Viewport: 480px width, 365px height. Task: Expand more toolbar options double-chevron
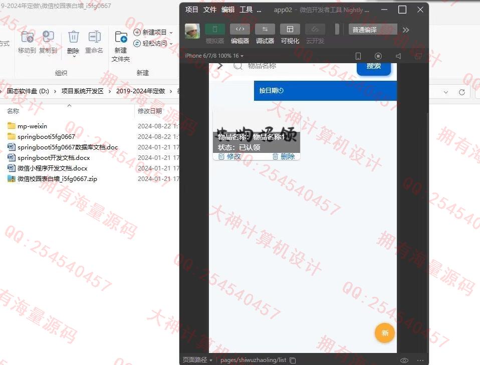(406, 30)
